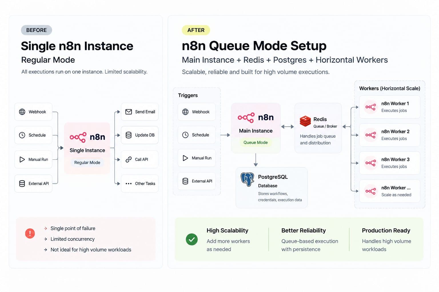Click the green Queue Mode pill
The image size is (439, 292).
256,143
